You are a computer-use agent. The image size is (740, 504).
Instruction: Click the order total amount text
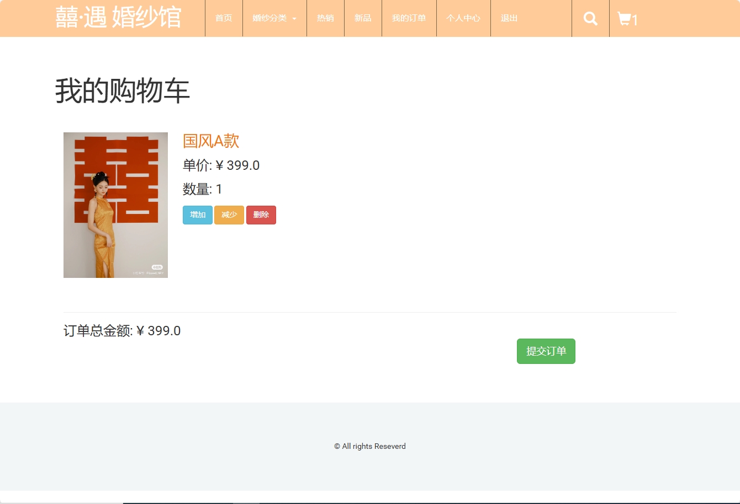pos(122,330)
